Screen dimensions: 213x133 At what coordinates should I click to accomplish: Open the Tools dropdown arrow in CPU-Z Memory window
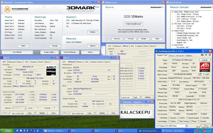[x=141, y=97]
